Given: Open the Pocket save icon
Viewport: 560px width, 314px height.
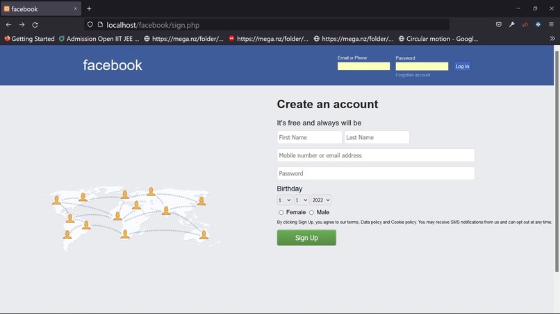Looking at the screenshot, I should [499, 24].
